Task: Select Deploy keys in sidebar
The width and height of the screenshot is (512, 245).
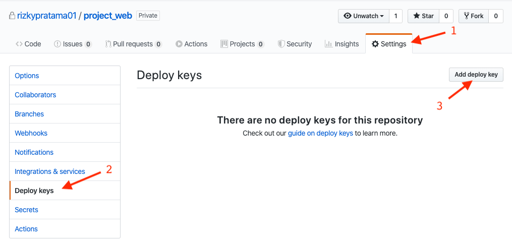Action: (65, 191)
